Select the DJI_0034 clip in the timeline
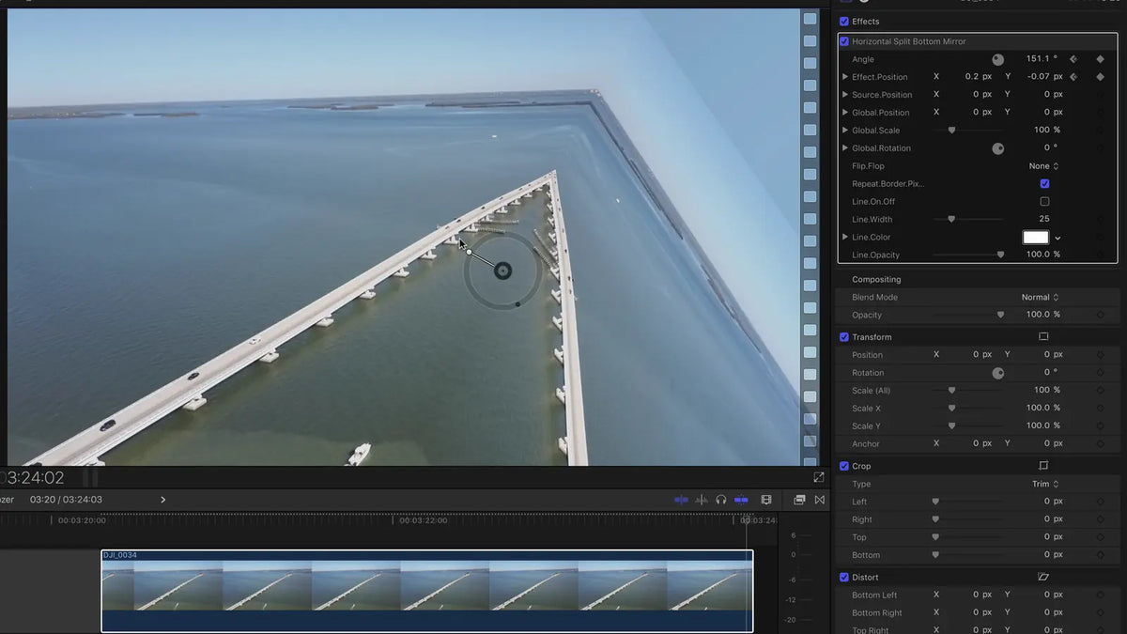Viewport: 1127px width, 634px height. tap(427, 591)
